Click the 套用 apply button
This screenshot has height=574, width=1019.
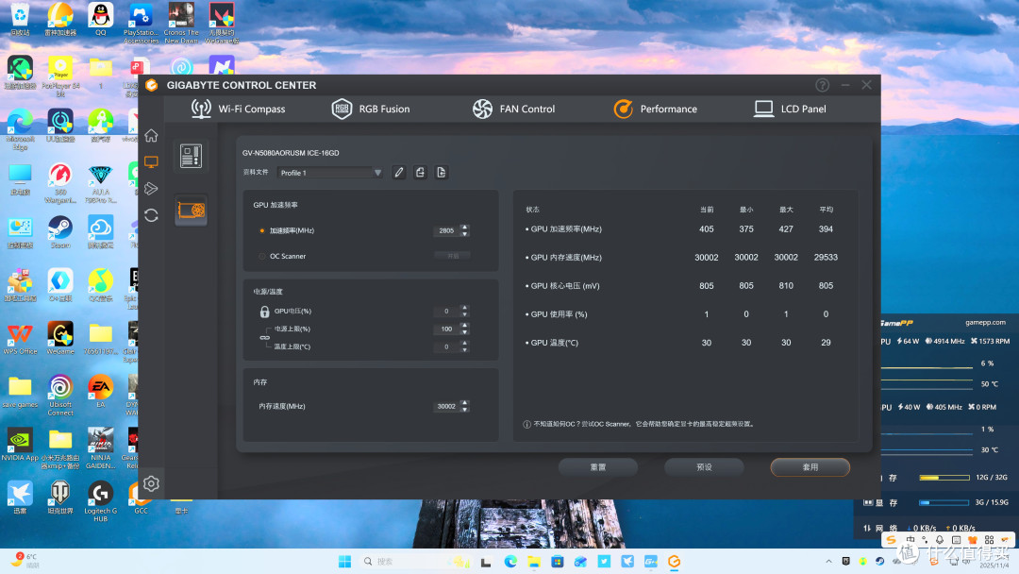(x=810, y=466)
